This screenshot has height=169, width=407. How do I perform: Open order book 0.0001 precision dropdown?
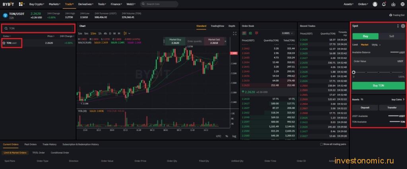coord(288,33)
